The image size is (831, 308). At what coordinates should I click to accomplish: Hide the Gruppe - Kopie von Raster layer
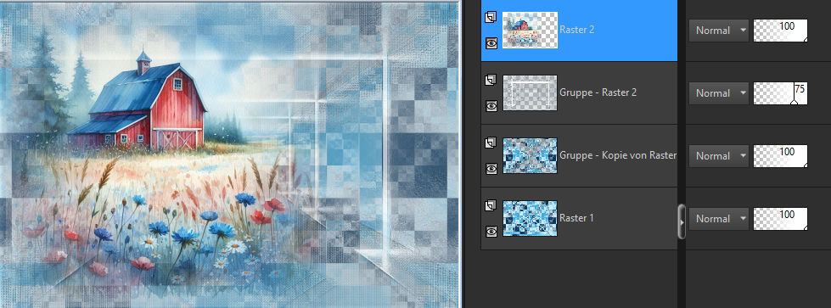coord(491,169)
